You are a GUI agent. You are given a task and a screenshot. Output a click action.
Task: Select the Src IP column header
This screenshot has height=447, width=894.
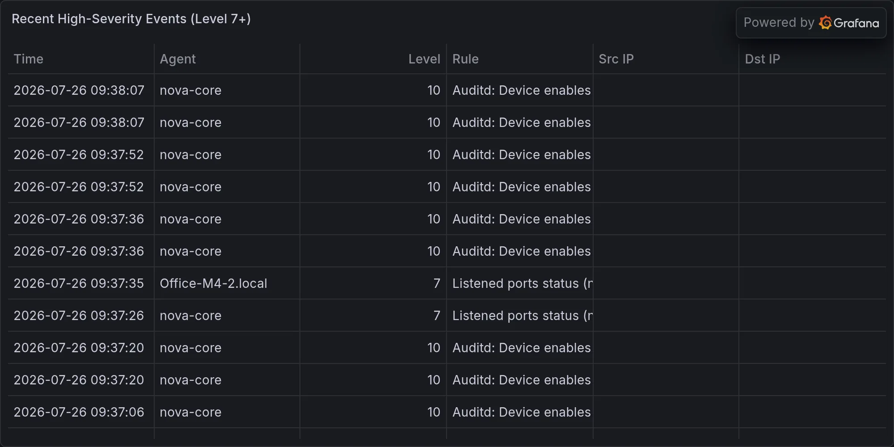click(x=616, y=59)
